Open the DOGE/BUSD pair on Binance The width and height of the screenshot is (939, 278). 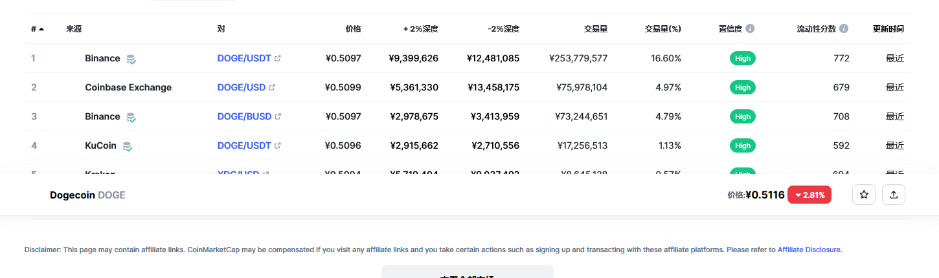[244, 116]
